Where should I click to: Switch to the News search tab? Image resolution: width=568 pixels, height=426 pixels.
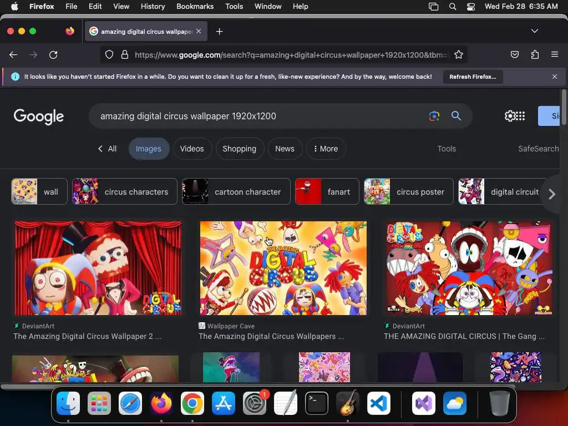[x=285, y=149]
